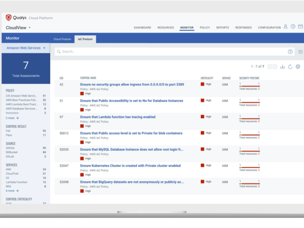Open the Reports menu
The height and width of the screenshot is (228, 304).
pyautogui.click(x=223, y=27)
